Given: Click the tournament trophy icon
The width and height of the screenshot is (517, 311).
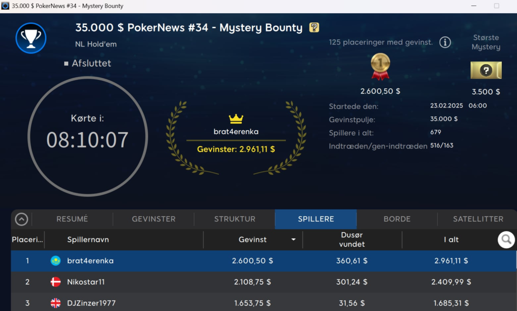Looking at the screenshot, I should tap(31, 38).
